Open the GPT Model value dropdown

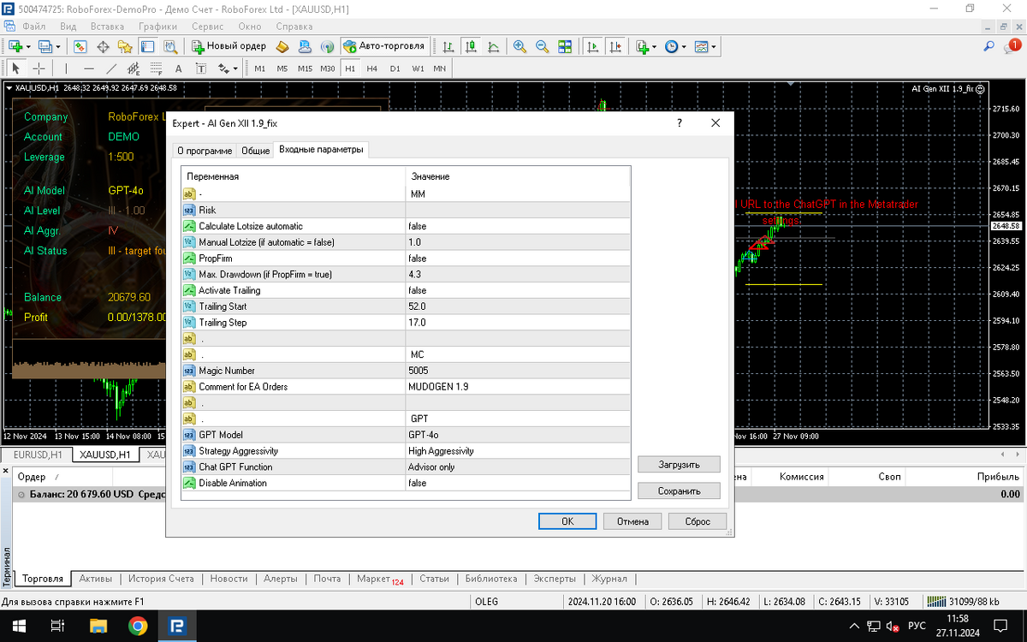(x=517, y=435)
